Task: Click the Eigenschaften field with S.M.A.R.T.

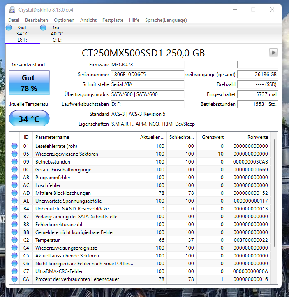Action: point(194,124)
